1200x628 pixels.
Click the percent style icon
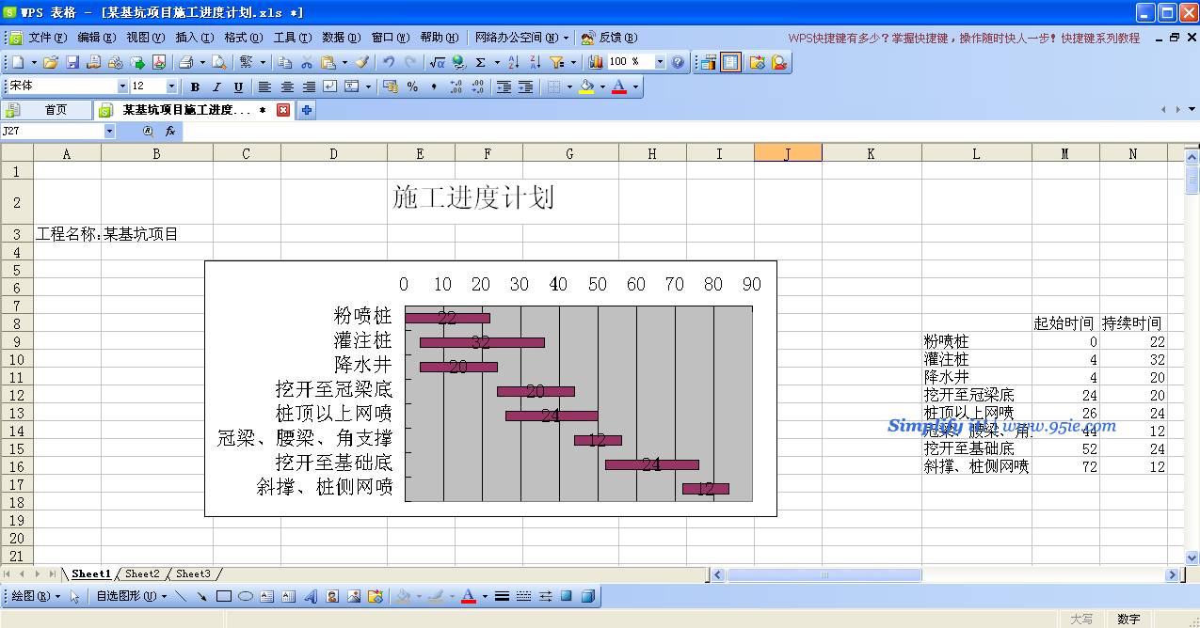click(412, 86)
